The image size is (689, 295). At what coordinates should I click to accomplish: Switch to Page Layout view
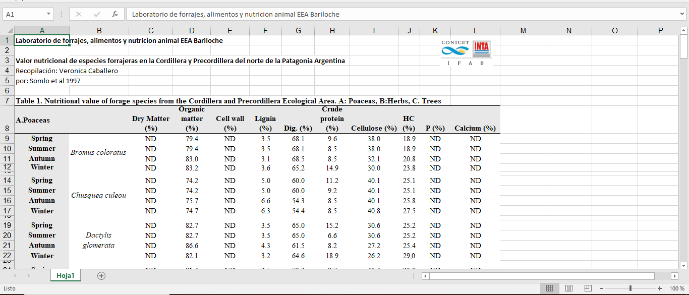[x=569, y=288]
